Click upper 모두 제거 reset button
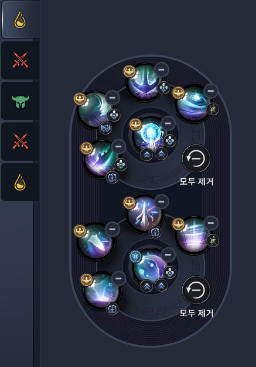 point(196,158)
